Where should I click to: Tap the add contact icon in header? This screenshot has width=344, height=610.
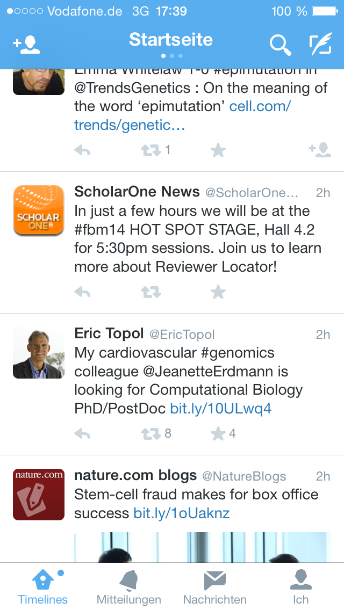pos(26,45)
